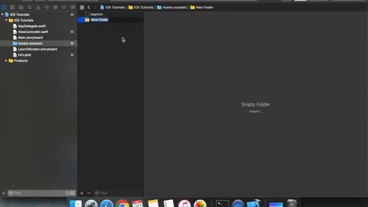Open the Report navigator
Viewport: 368px width, 207px height.
[72, 7]
